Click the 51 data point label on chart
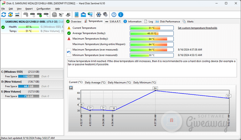Image resolution: width=241 pixels, height=140 pixels. point(228,96)
